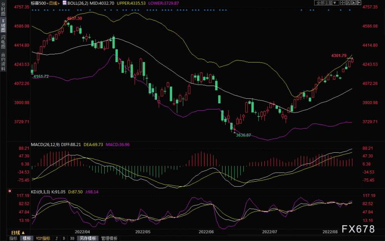Screen dimensions: 385x241
Task: Click 另存模板 to save template
Action: pos(88,238)
